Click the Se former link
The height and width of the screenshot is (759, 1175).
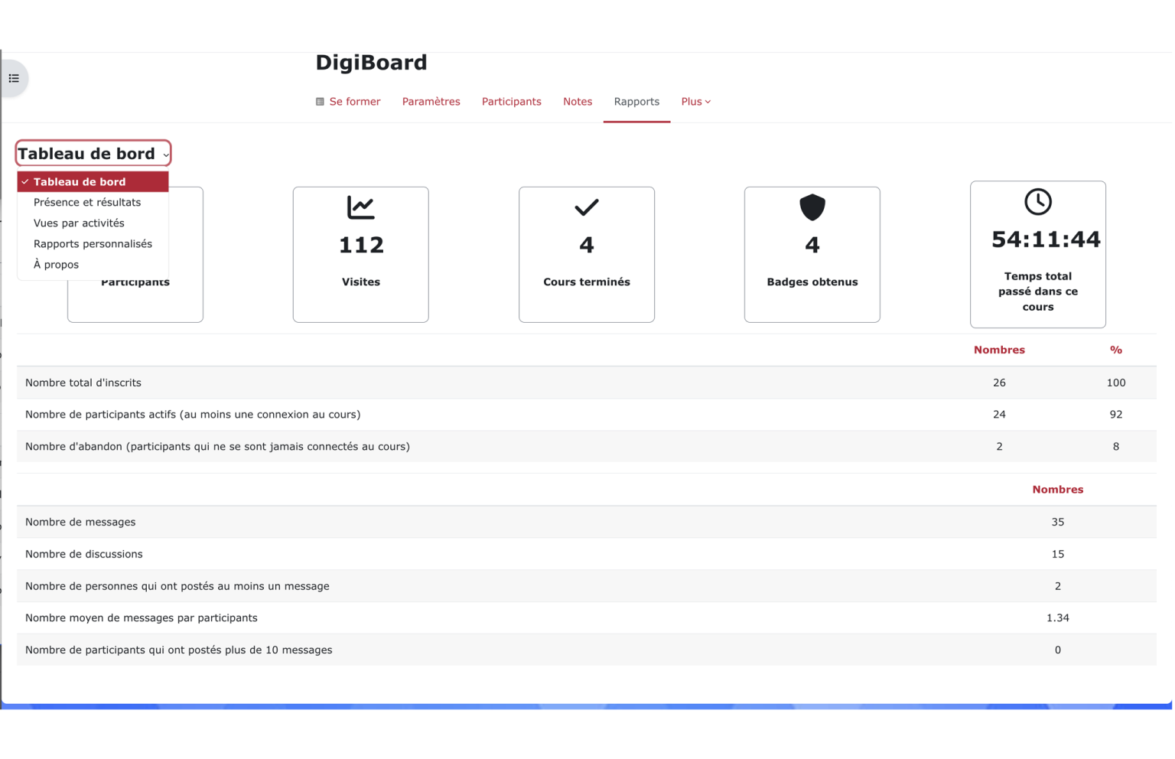point(355,101)
